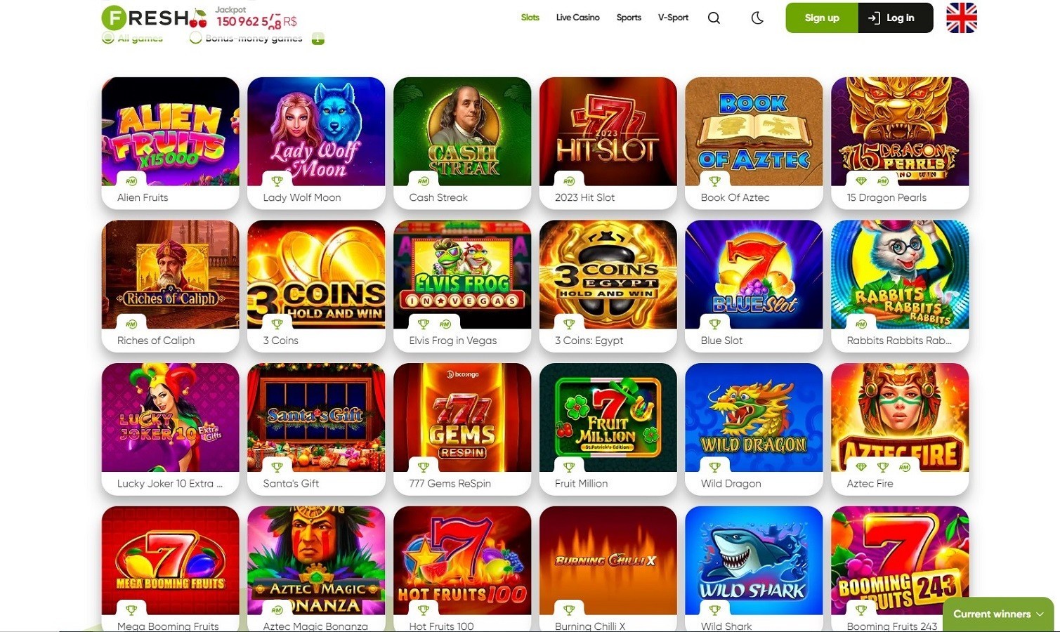Open the Live Casino menu

[x=577, y=18]
